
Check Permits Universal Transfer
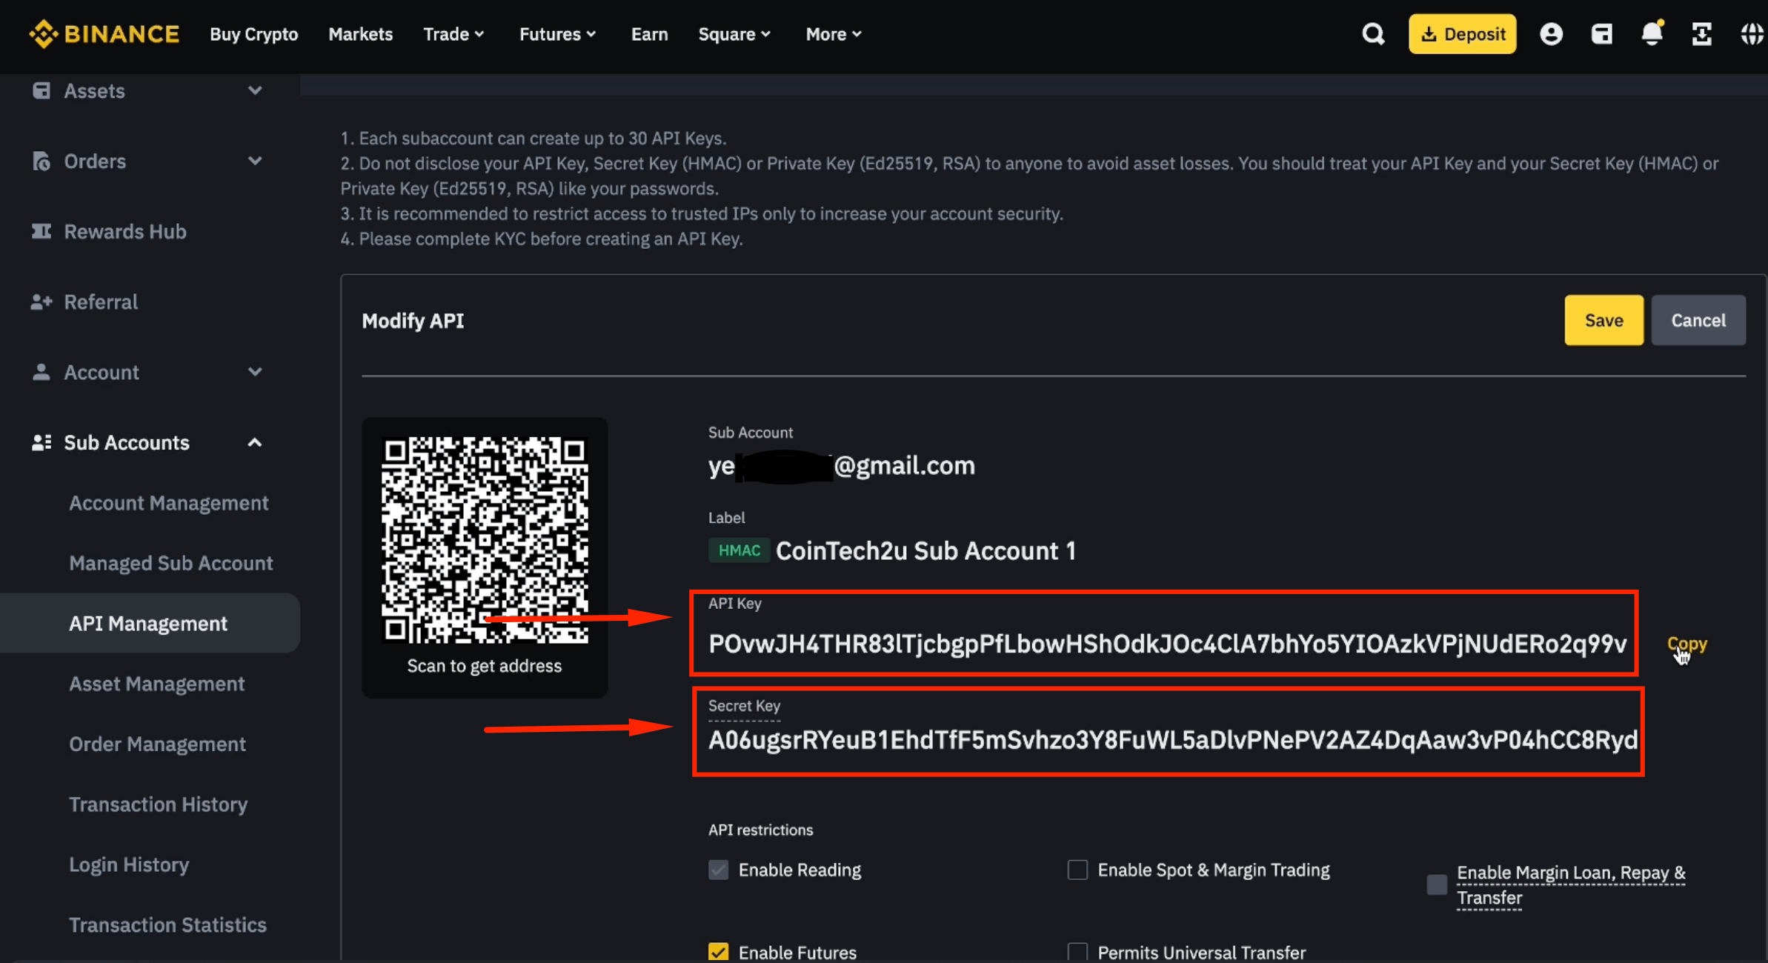[1077, 952]
